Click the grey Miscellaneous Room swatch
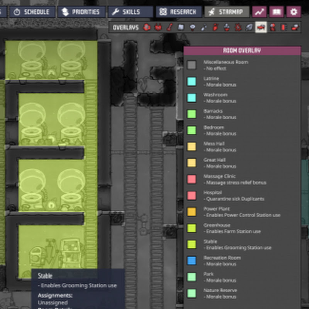The image size is (309, 309). (x=192, y=65)
